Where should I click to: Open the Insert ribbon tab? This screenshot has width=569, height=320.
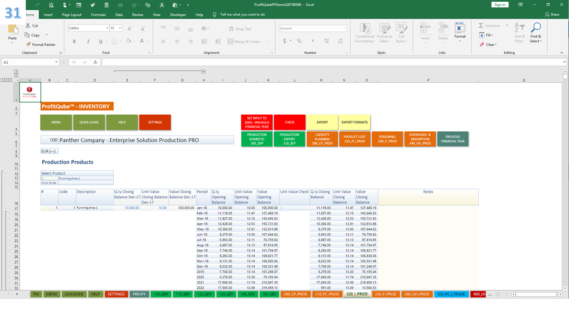tap(48, 15)
